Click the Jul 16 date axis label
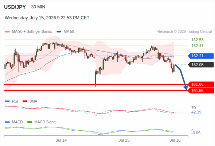Screen dimensions: 215x146 175,141
